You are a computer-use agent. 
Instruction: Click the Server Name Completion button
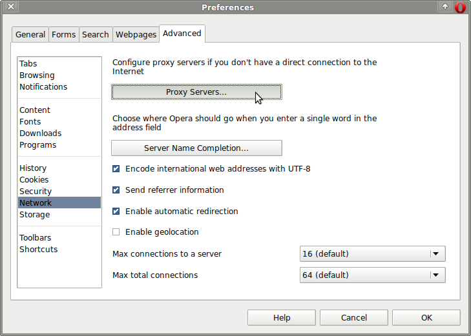(x=196, y=148)
